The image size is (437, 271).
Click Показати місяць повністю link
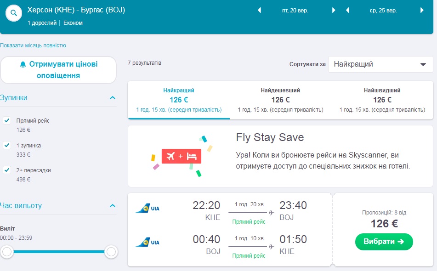click(33, 45)
